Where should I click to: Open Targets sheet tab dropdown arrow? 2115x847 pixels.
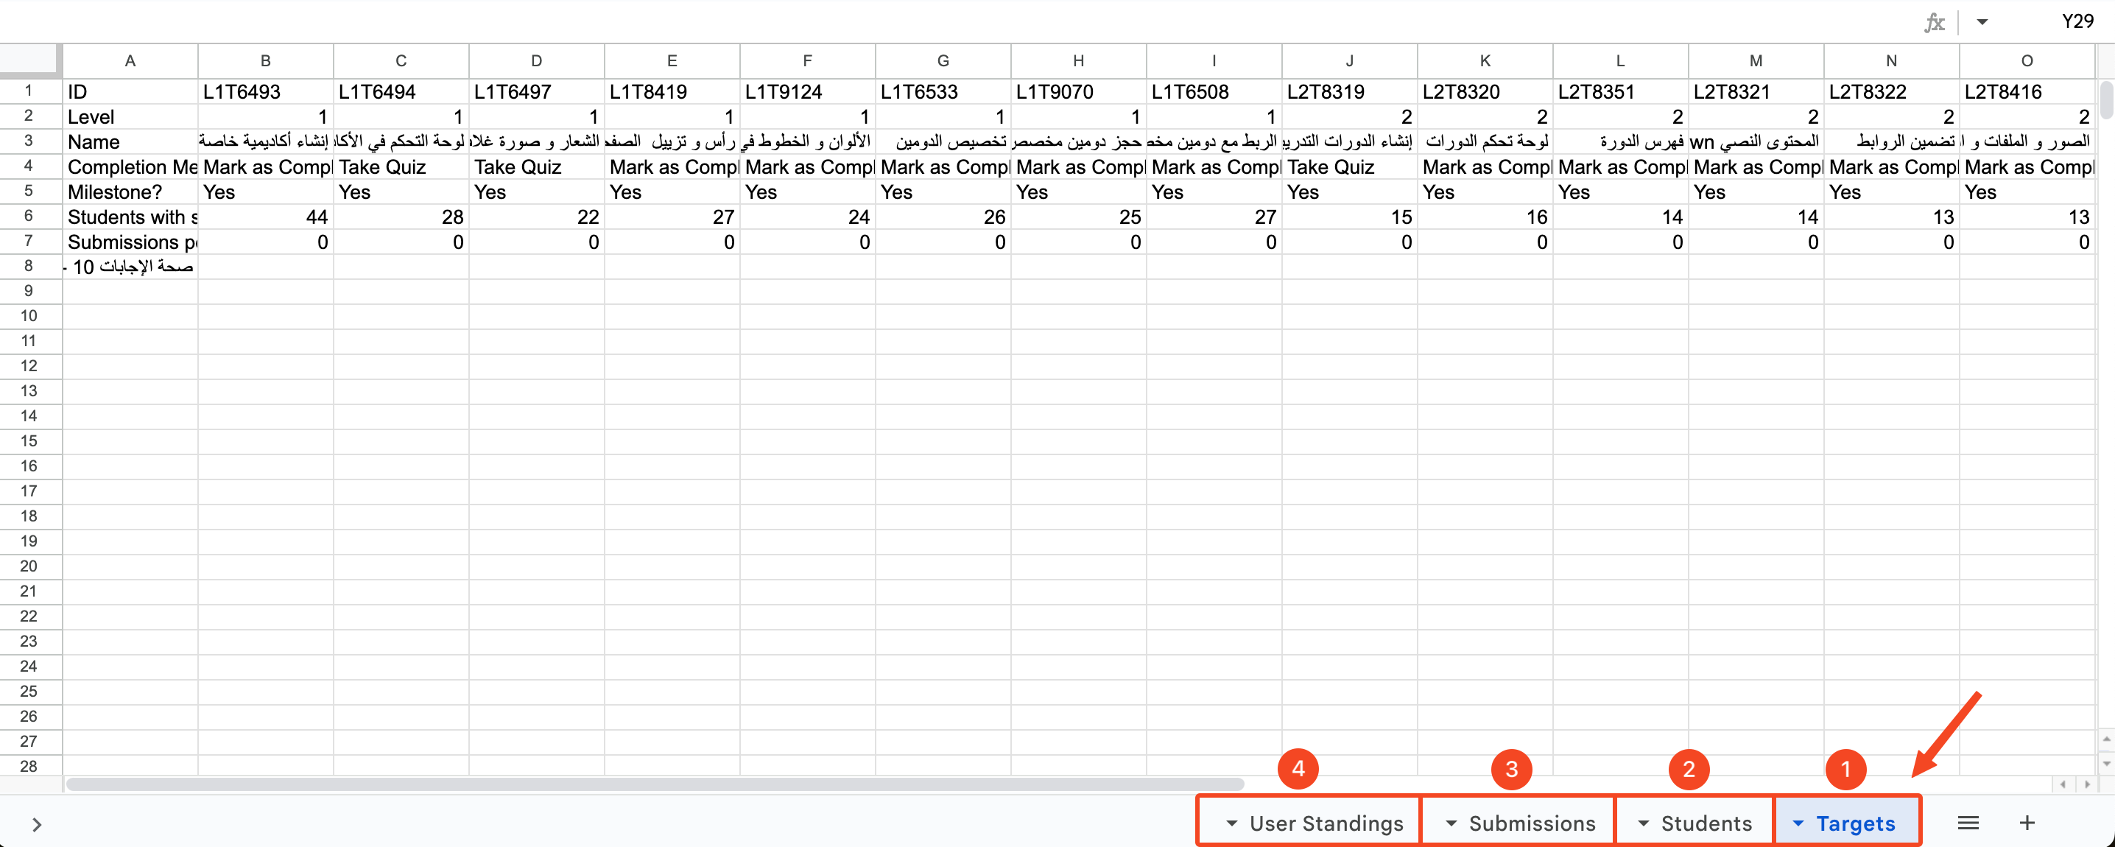[x=1798, y=823]
